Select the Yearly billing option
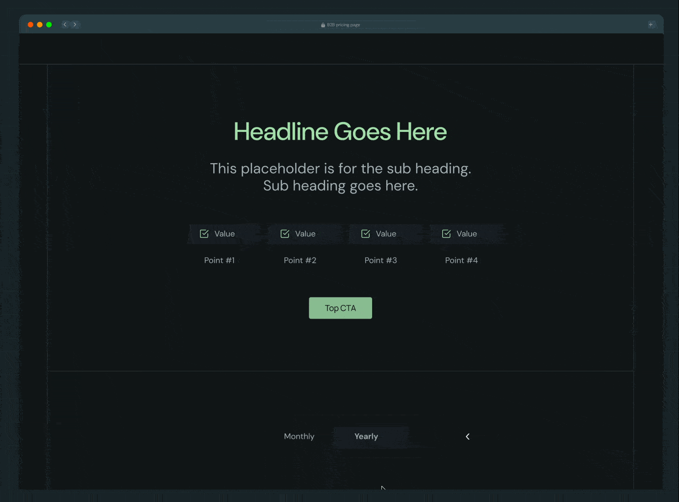The height and width of the screenshot is (502, 679). pyautogui.click(x=366, y=436)
